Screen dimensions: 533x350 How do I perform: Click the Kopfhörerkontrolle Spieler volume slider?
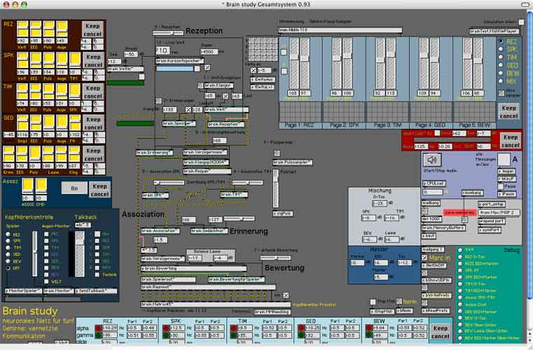tap(35, 253)
